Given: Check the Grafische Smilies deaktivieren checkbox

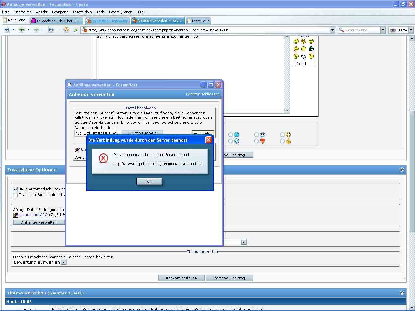Looking at the screenshot, I should pyautogui.click(x=15, y=195).
